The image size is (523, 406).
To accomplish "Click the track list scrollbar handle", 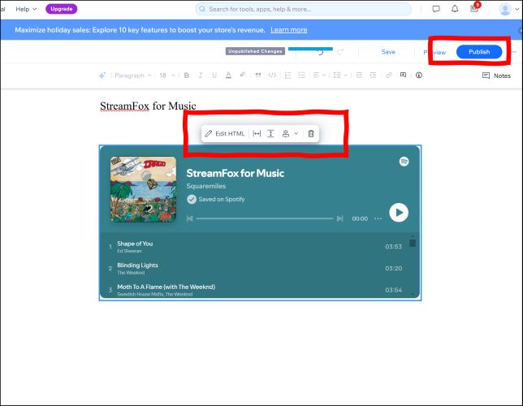I will click(413, 243).
